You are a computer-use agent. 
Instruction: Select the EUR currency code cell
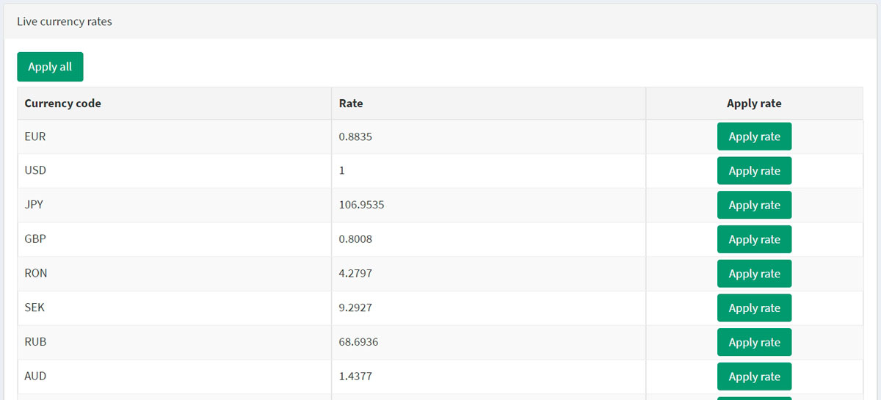pyautogui.click(x=35, y=137)
